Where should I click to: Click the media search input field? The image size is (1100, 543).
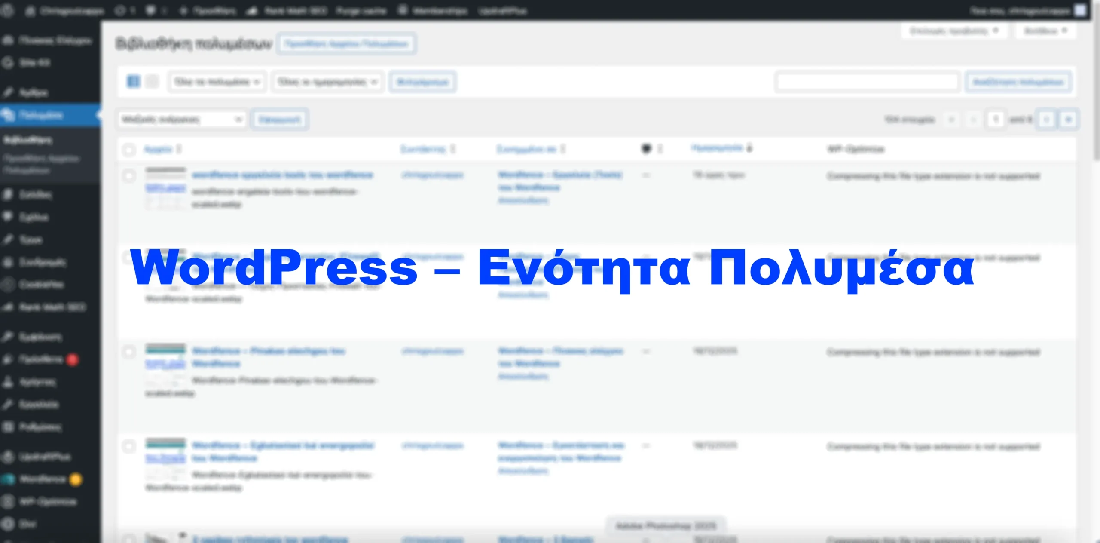[x=868, y=82]
